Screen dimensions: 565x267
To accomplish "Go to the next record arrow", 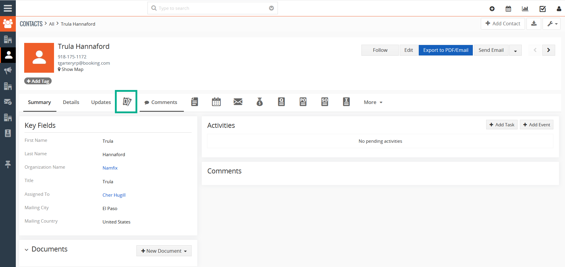I will click(x=549, y=50).
